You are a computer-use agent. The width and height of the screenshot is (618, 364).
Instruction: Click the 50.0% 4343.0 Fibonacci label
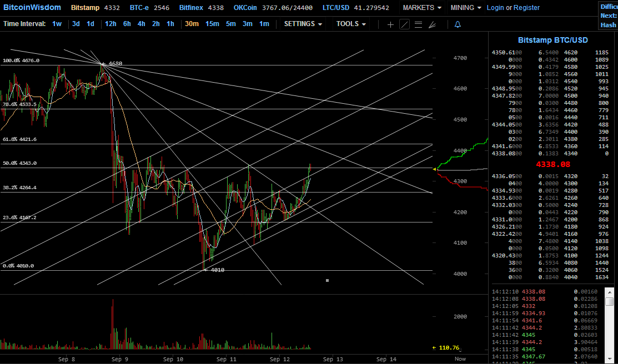(x=19, y=163)
